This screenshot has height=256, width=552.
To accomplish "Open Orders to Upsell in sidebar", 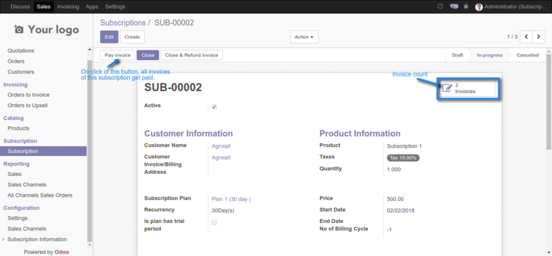I will click(x=28, y=106).
